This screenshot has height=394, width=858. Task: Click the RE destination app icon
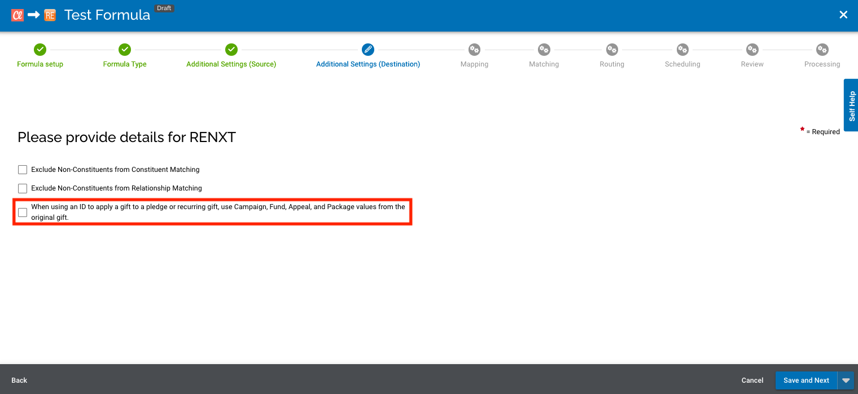pyautogui.click(x=50, y=15)
